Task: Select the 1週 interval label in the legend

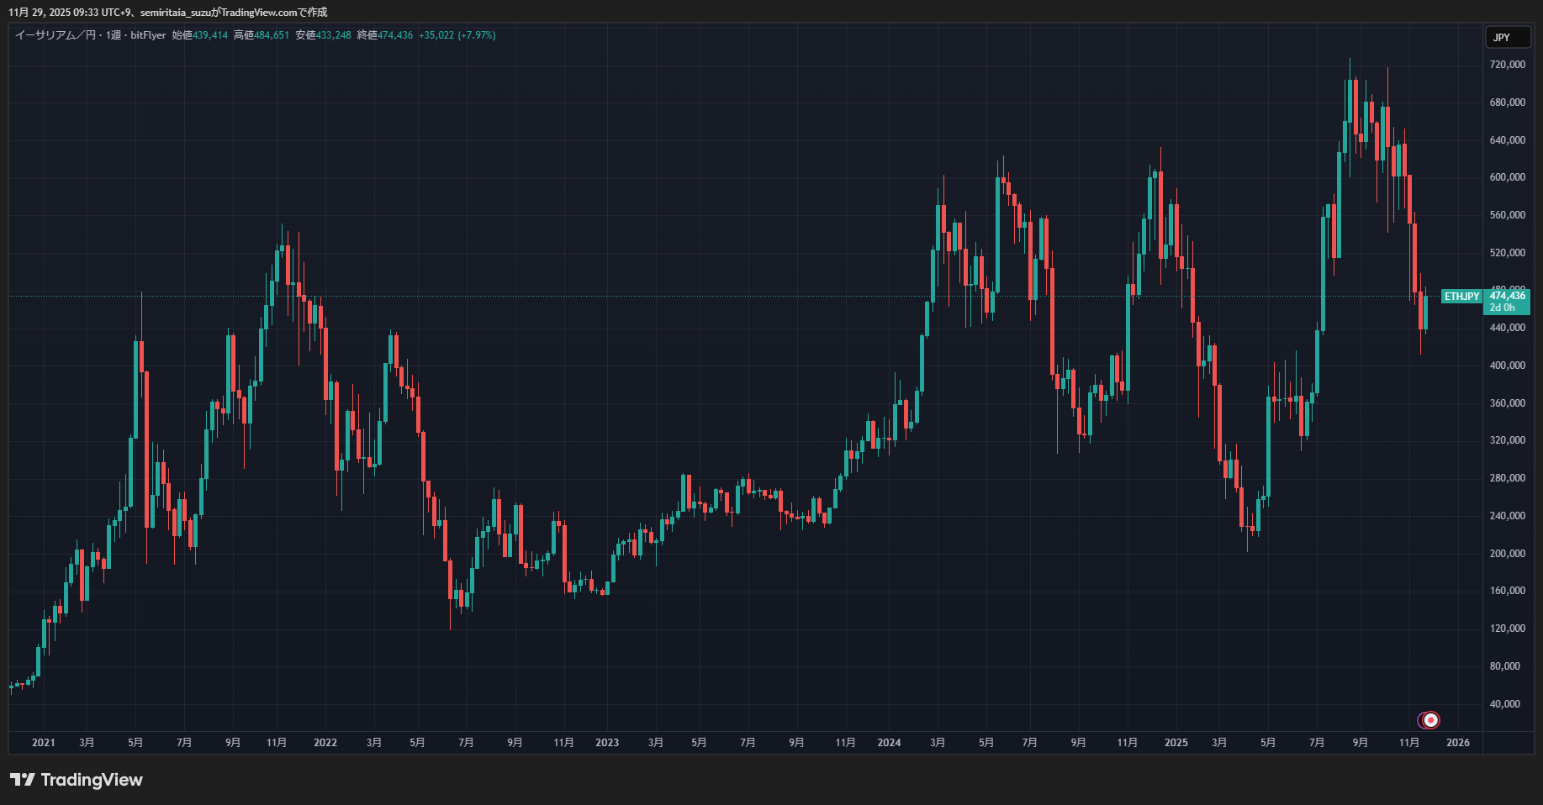Action: tap(114, 35)
